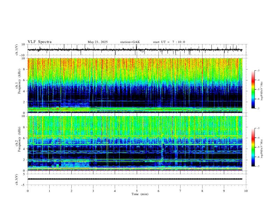Click the ch.2 PSD color scale bar

click(x=253, y=147)
